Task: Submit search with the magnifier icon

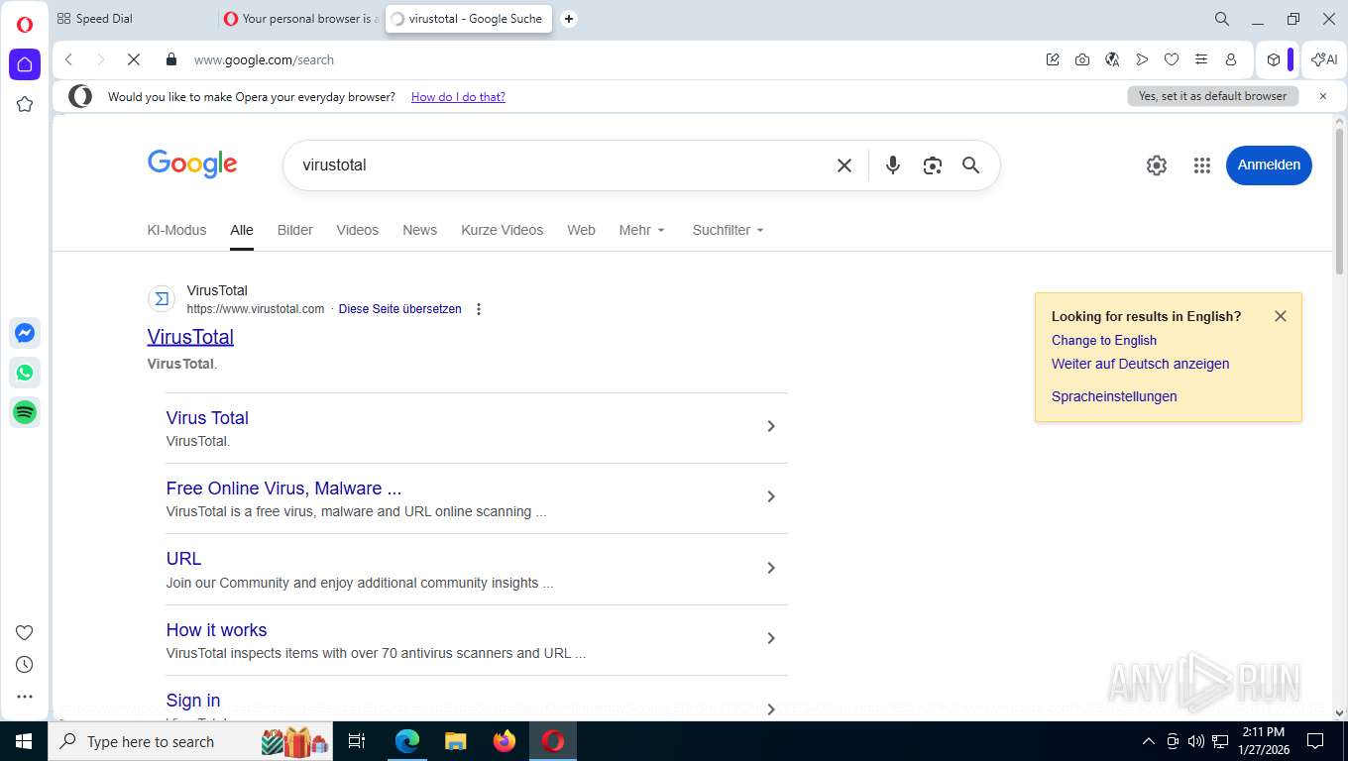Action: [971, 165]
